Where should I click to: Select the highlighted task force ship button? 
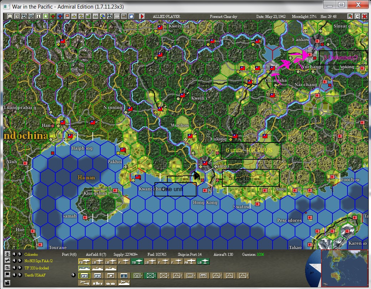point(85,269)
